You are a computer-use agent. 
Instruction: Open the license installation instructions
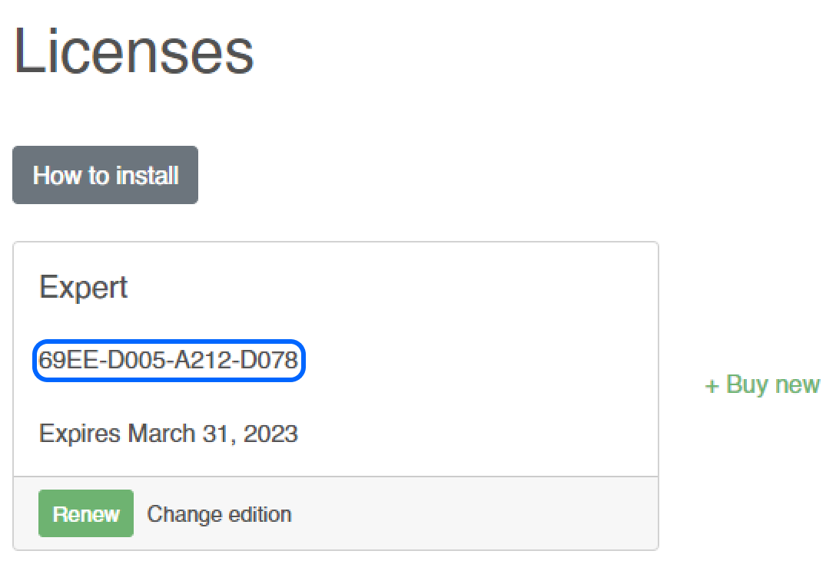pyautogui.click(x=105, y=175)
